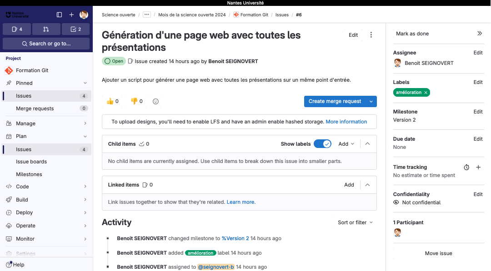
Task: Open Issue boards
Action: click(47, 162)
